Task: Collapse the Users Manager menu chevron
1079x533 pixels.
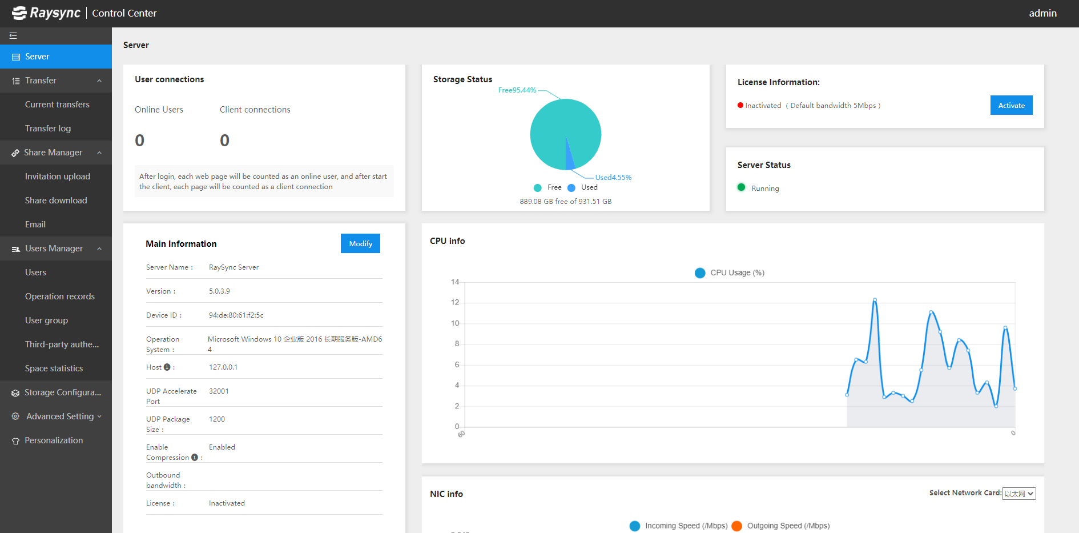Action: (x=99, y=249)
